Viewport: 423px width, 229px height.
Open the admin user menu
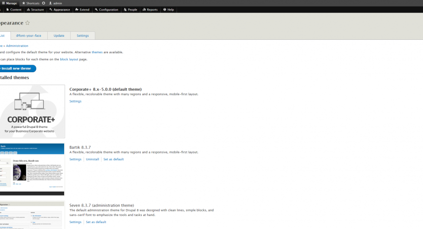(55, 3)
